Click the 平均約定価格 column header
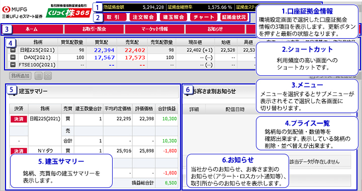The height and width of the screenshot is (191, 362). [x=118, y=109]
